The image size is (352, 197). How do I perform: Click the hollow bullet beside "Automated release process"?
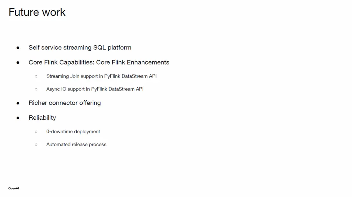pyautogui.click(x=36, y=145)
